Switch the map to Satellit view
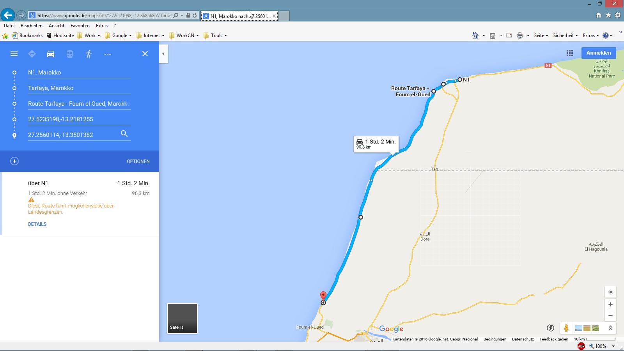The height and width of the screenshot is (351, 624). (182, 318)
